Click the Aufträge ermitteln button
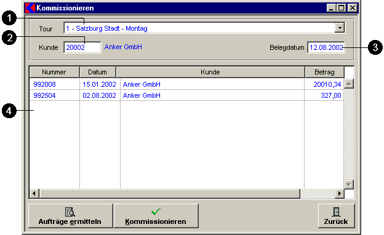384x235 pixels. pyautogui.click(x=71, y=216)
